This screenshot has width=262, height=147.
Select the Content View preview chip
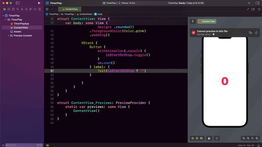pyautogui.click(x=207, y=21)
